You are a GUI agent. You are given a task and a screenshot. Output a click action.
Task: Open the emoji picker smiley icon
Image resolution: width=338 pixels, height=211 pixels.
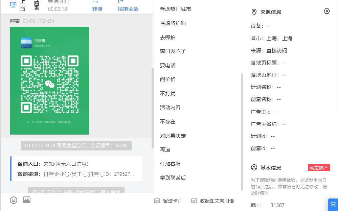[14, 200]
